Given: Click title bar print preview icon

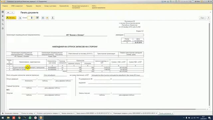Looking at the screenshot, I should (x=168, y=1).
